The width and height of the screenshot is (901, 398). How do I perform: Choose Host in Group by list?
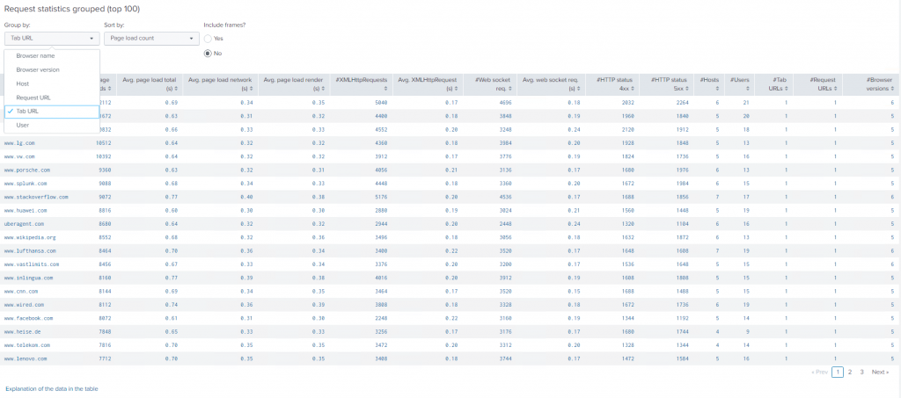52,83
